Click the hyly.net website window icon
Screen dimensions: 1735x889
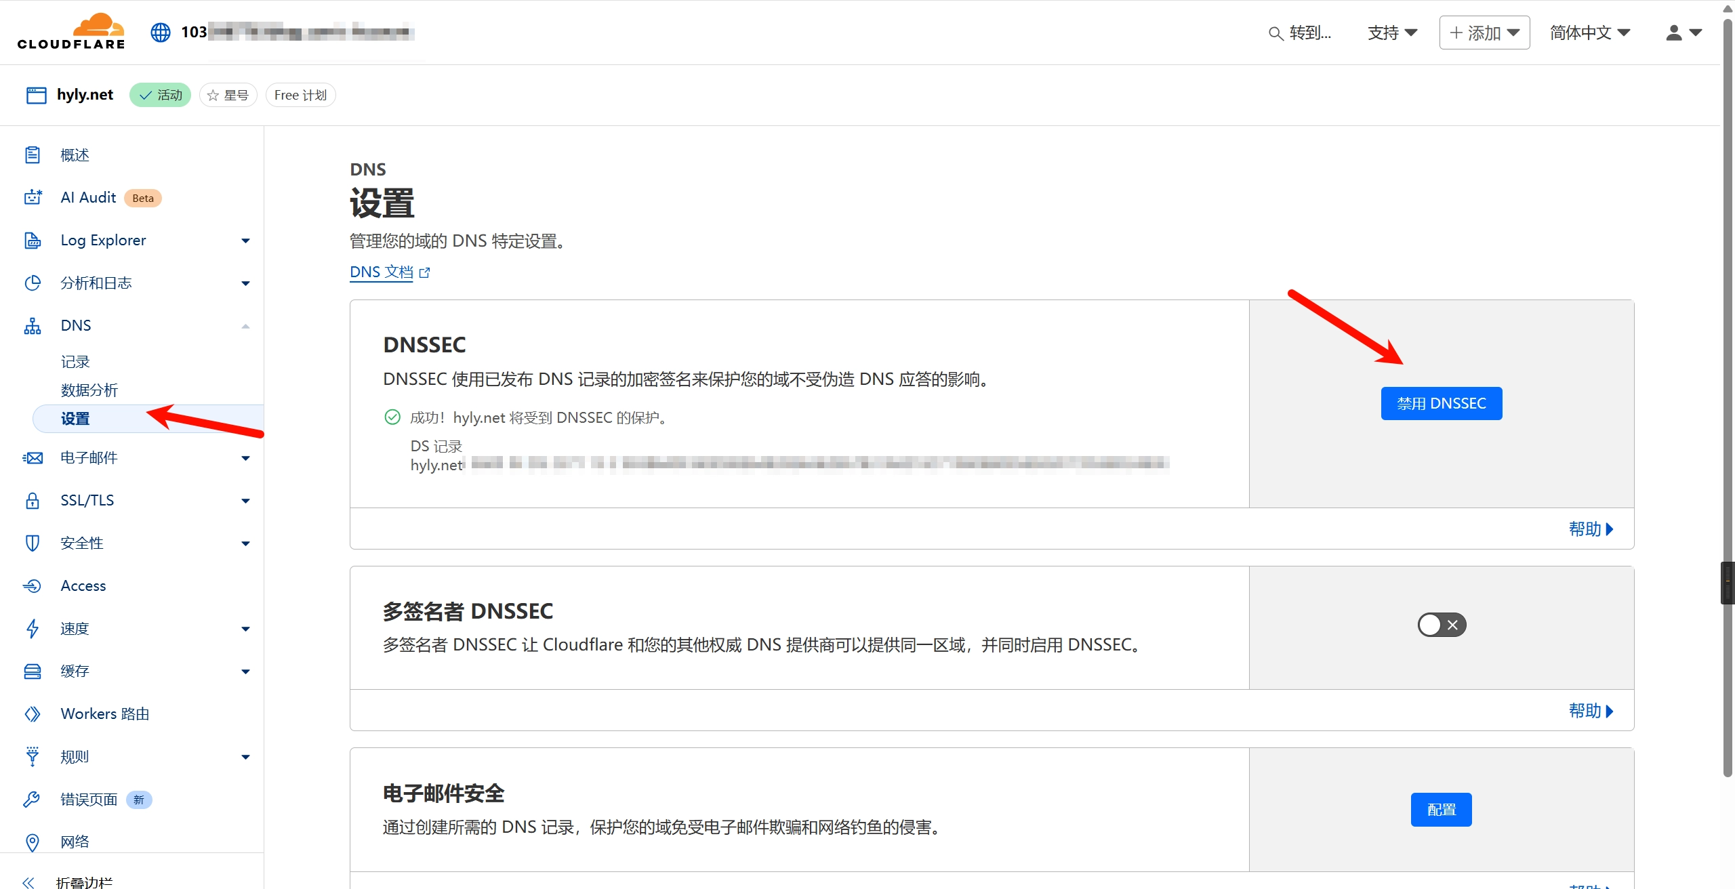tap(36, 95)
